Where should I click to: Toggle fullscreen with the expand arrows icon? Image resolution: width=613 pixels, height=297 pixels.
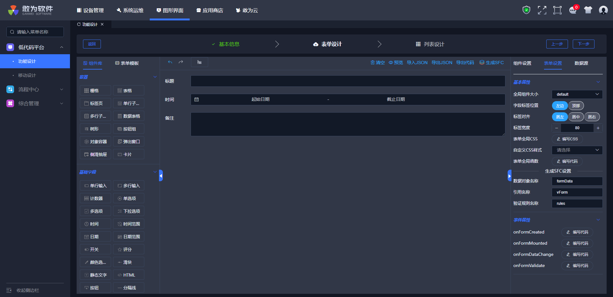click(542, 10)
